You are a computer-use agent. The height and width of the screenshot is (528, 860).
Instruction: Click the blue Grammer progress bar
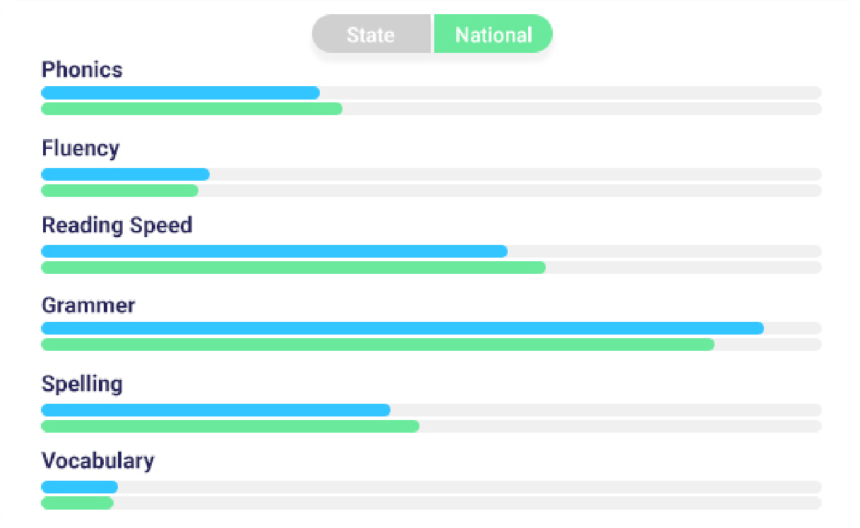[402, 328]
